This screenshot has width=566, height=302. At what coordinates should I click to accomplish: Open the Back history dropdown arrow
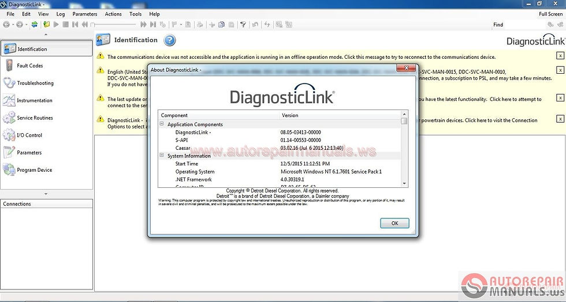[x=13, y=25]
